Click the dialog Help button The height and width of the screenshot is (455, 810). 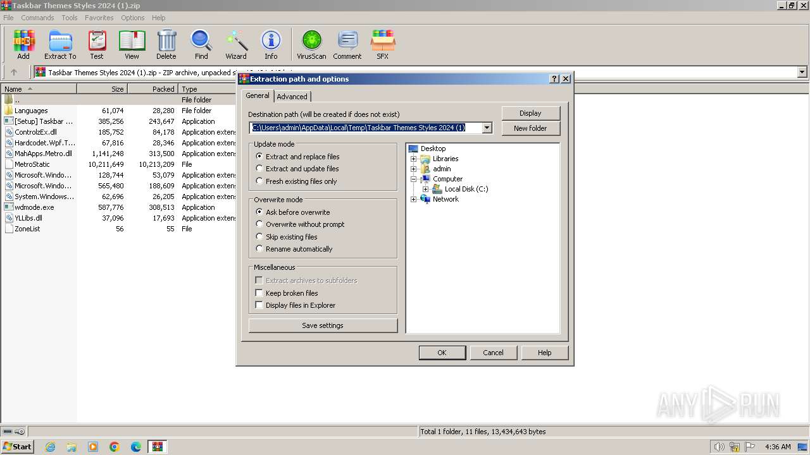(544, 353)
